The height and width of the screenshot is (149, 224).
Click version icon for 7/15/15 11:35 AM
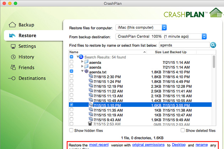pos(91,110)
